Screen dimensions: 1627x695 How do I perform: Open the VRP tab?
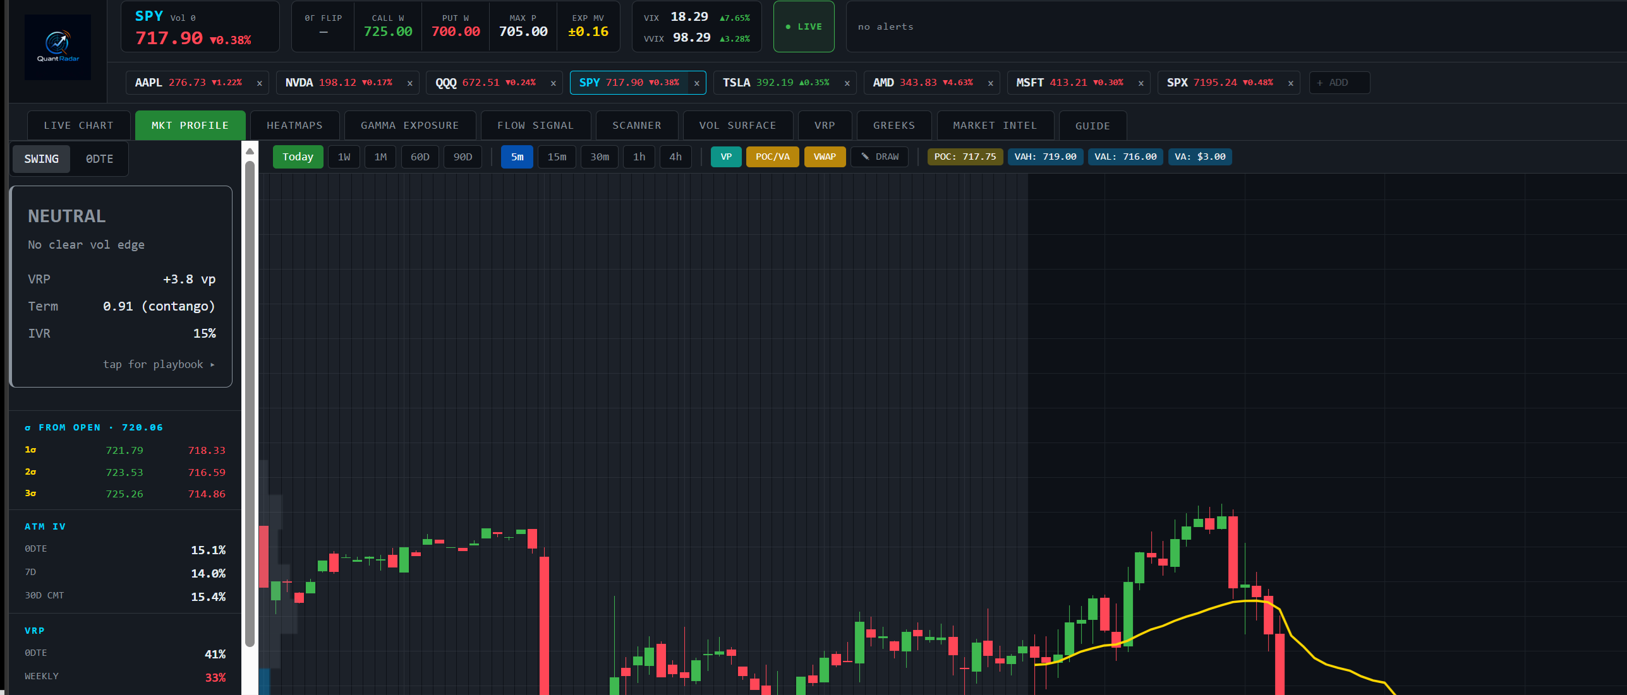coord(825,126)
